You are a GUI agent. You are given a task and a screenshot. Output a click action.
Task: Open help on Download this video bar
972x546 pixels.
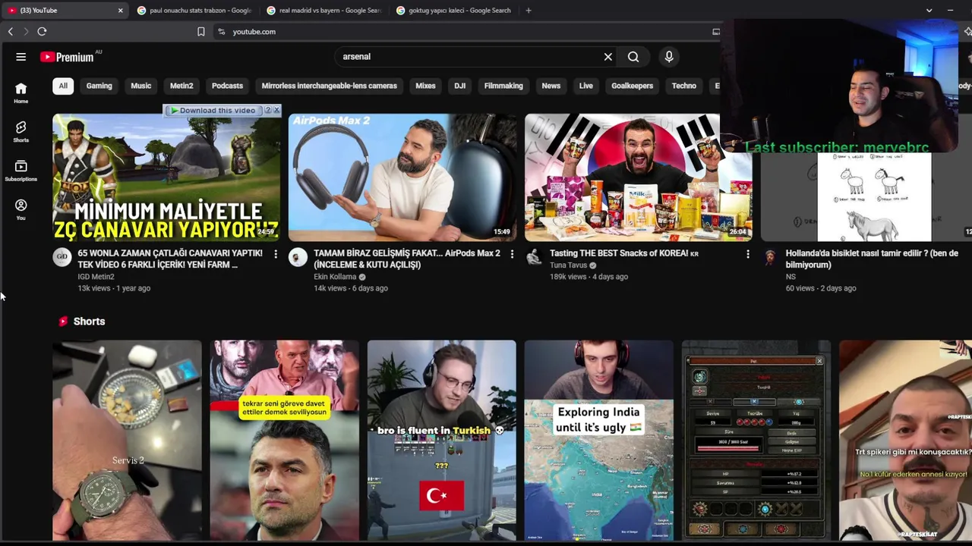coord(267,111)
